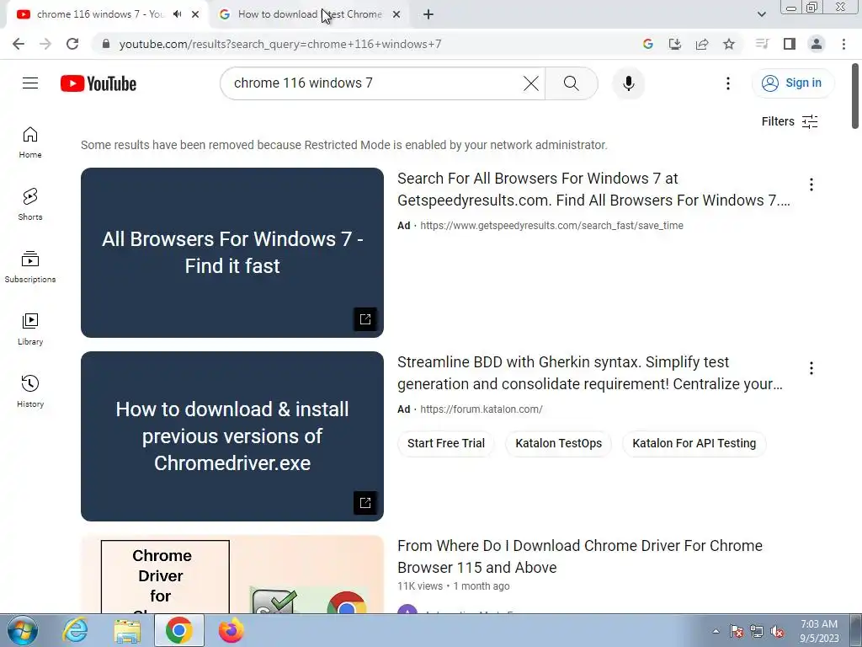862x647 pixels.
Task: Click the browser address bar URL
Action: (x=280, y=44)
